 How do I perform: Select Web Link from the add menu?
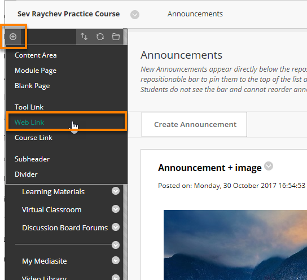(29, 123)
